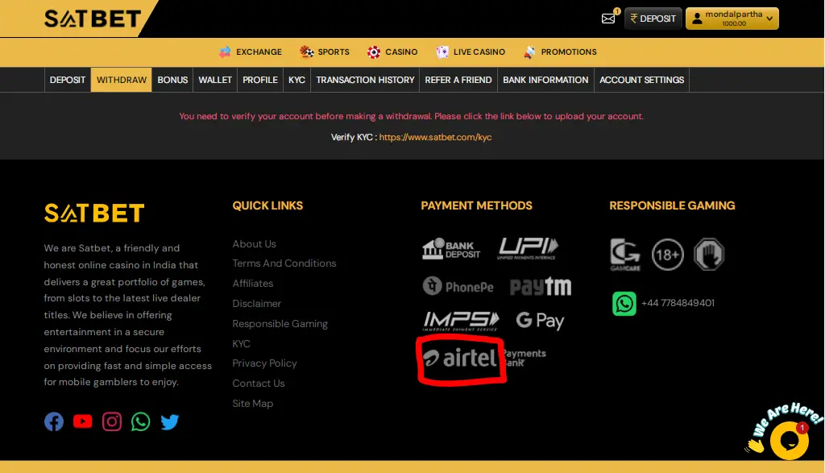Viewport: 825px width, 473px height.
Task: Click the GamCare logo
Action: pyautogui.click(x=625, y=255)
